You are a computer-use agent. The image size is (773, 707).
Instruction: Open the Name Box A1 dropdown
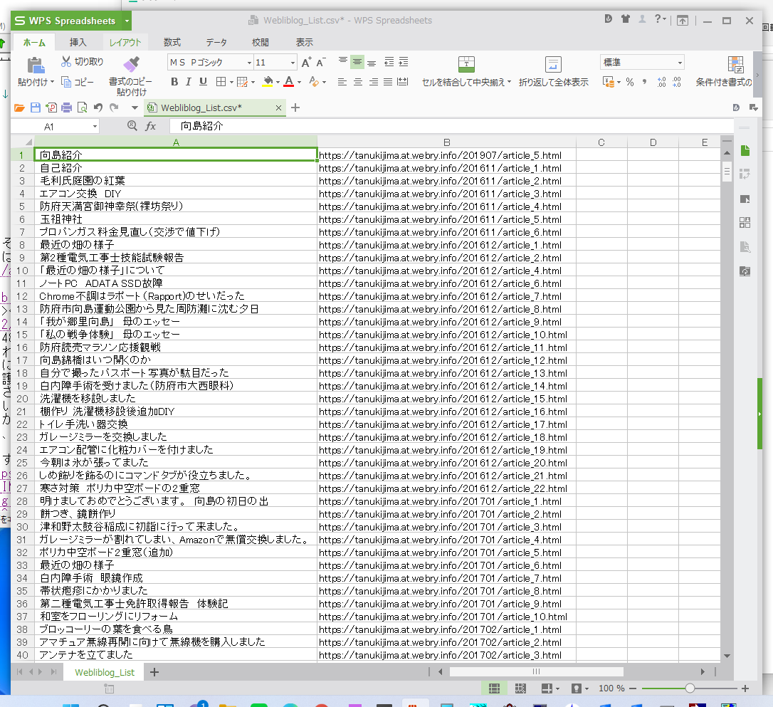click(x=95, y=127)
